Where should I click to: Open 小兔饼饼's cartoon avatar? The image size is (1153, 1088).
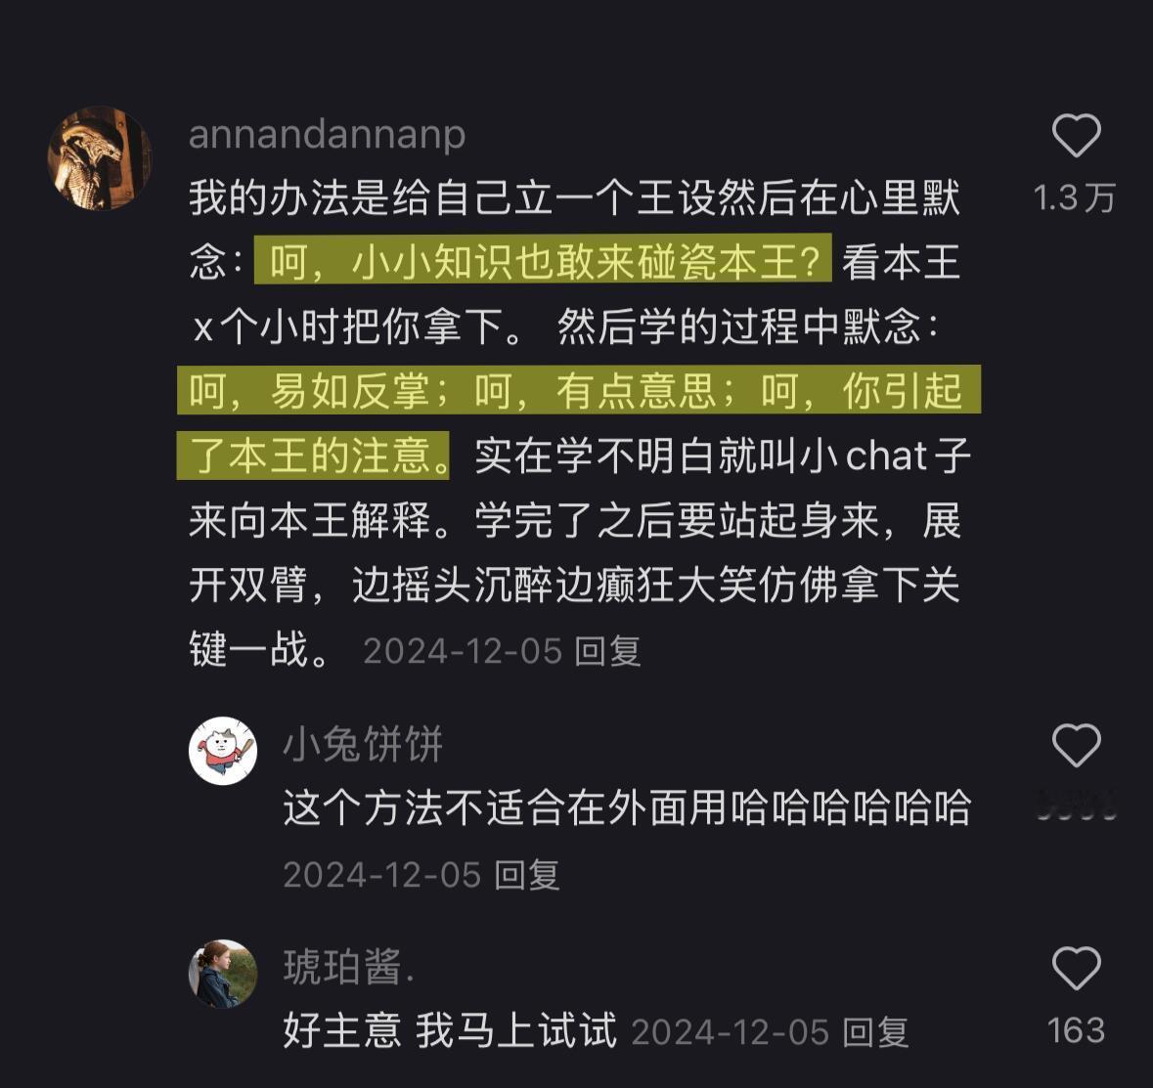(x=223, y=751)
